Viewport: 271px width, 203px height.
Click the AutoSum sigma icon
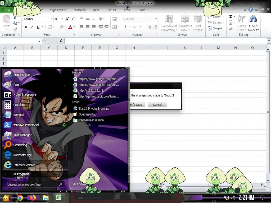point(231,17)
